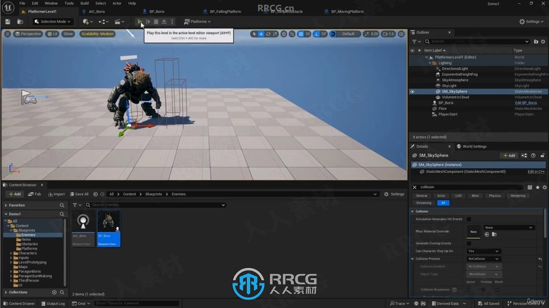Toggle favorites star filter in Details
Screen dimensions: 549x308
pos(537,187)
